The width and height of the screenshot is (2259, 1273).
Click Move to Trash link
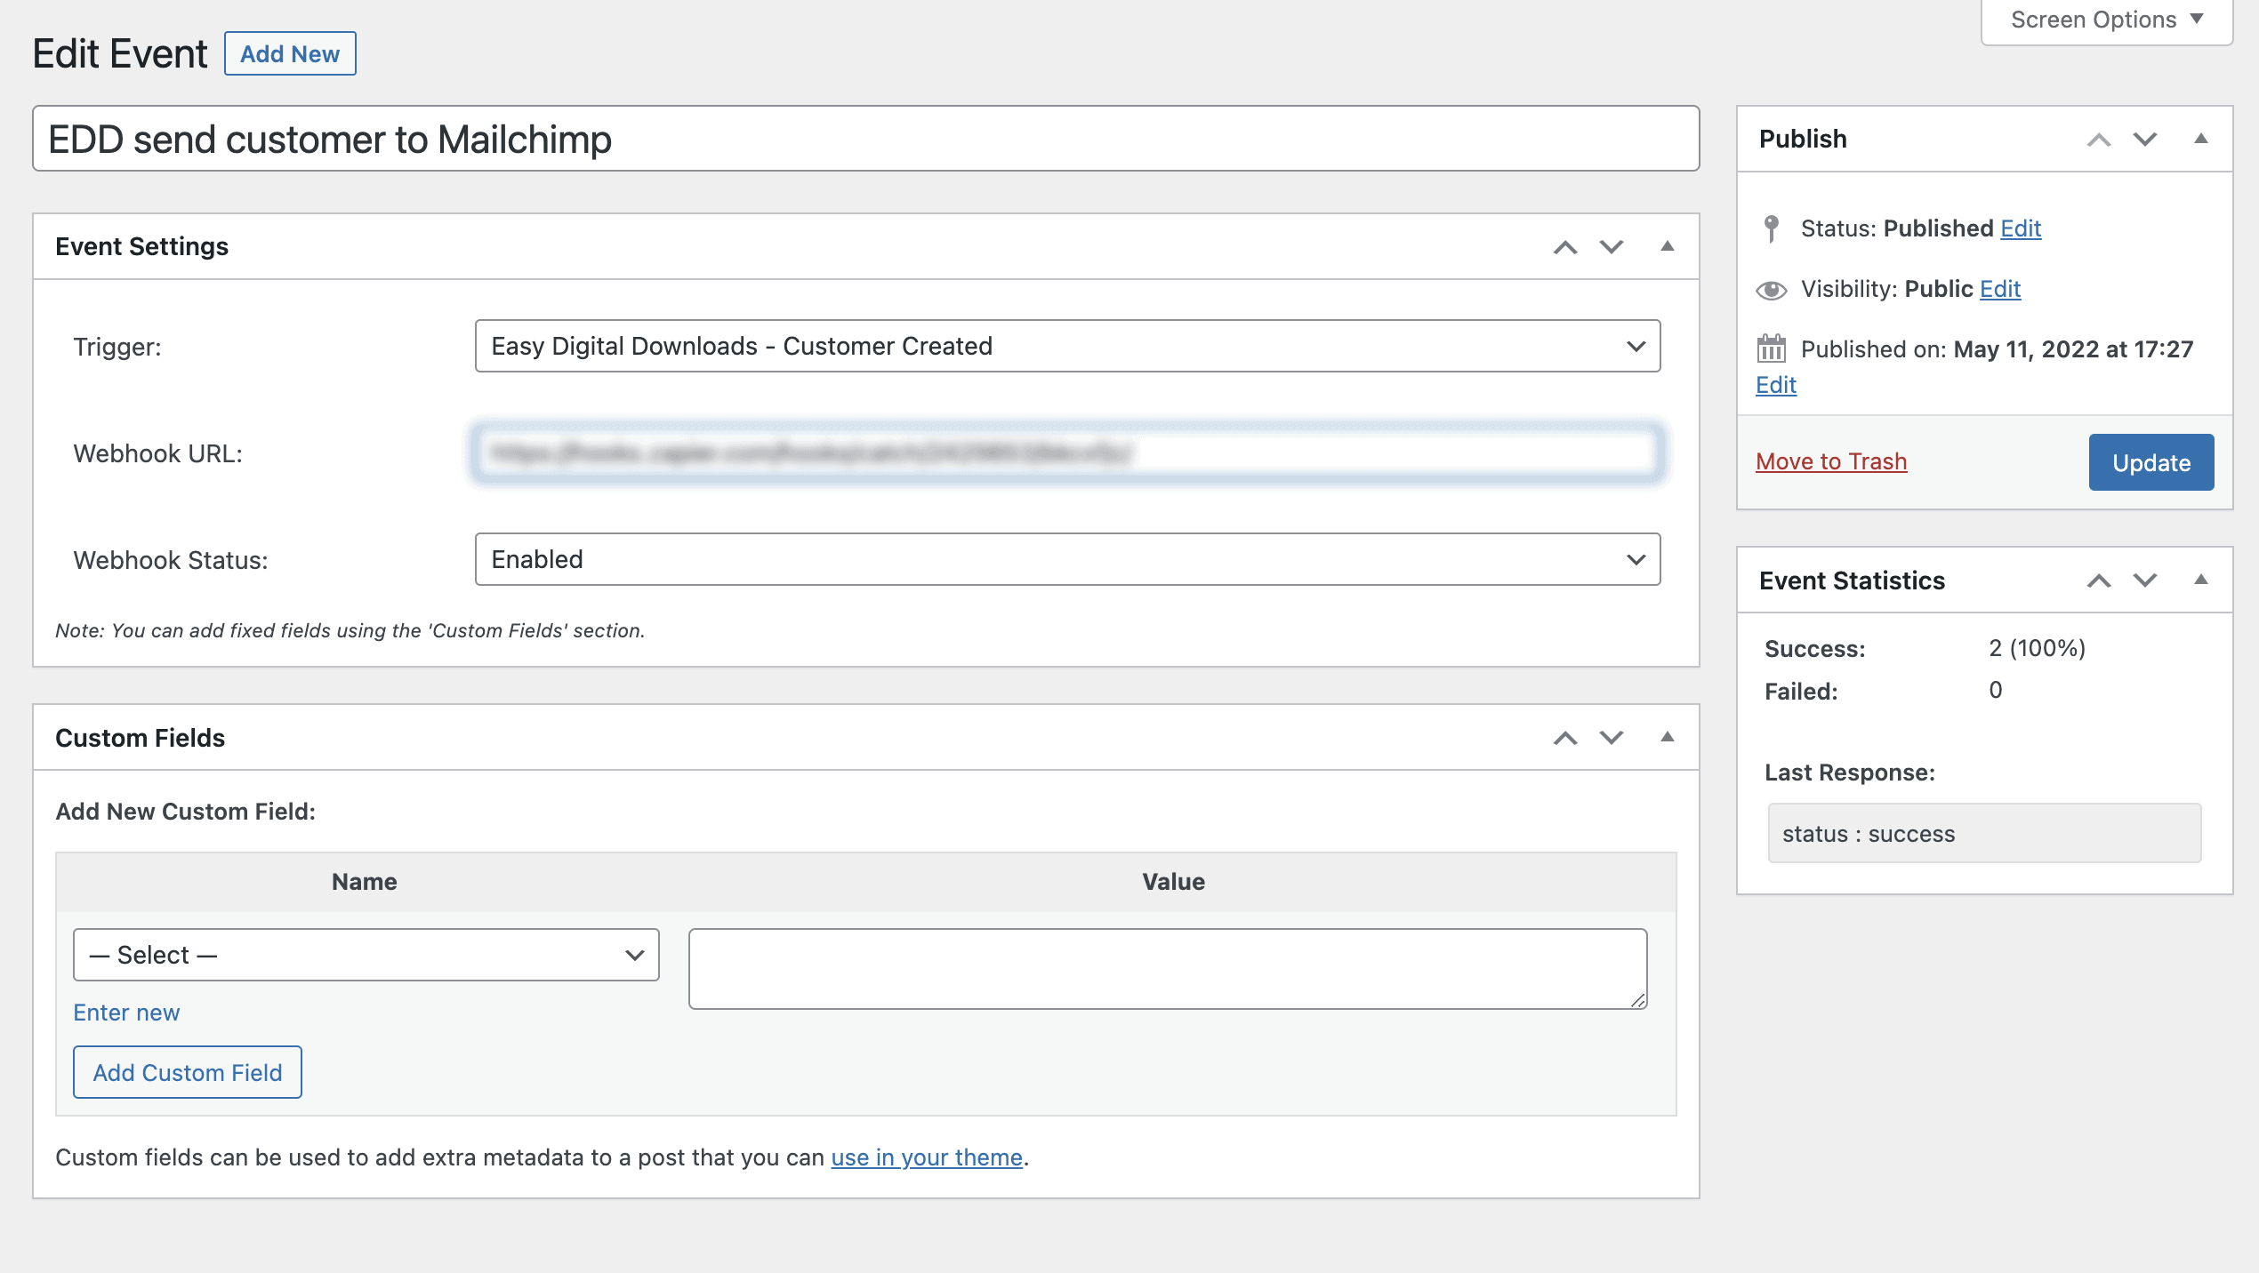(1831, 461)
